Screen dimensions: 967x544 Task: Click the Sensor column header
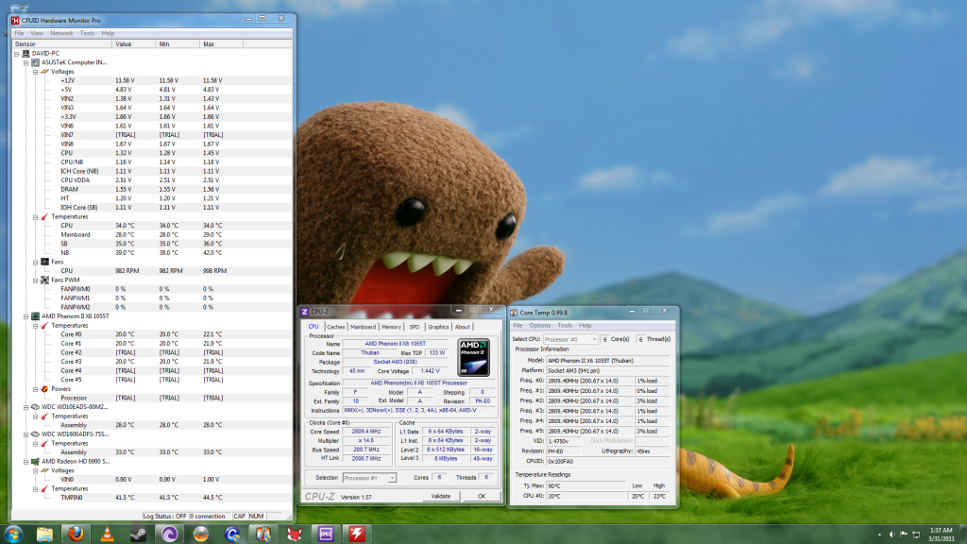click(62, 43)
